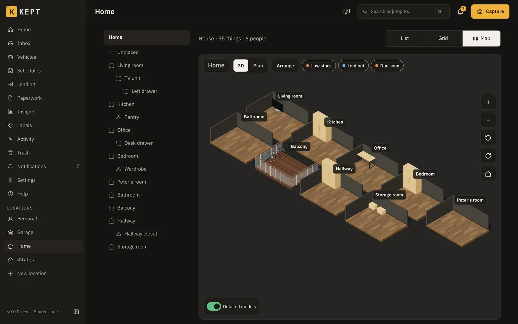Toggle Arrange mode on map

[285, 66]
